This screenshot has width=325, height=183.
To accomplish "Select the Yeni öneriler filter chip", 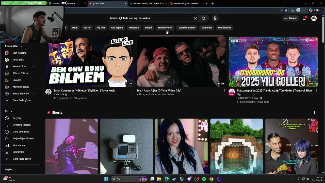I will 224,28.
